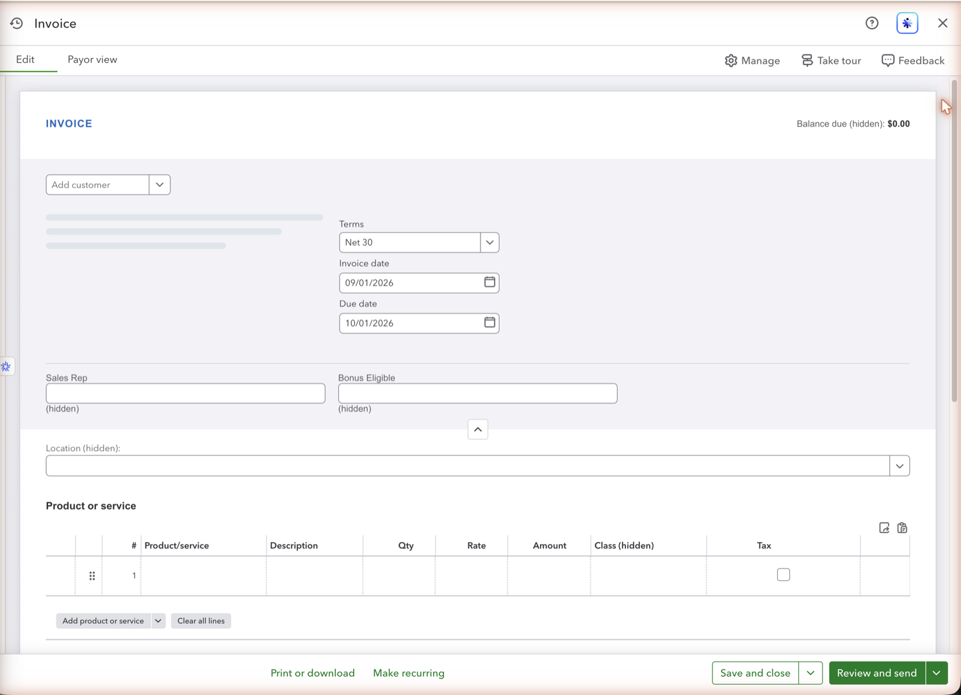961x695 pixels.
Task: Click the Description cell in line 1
Action: click(315, 576)
